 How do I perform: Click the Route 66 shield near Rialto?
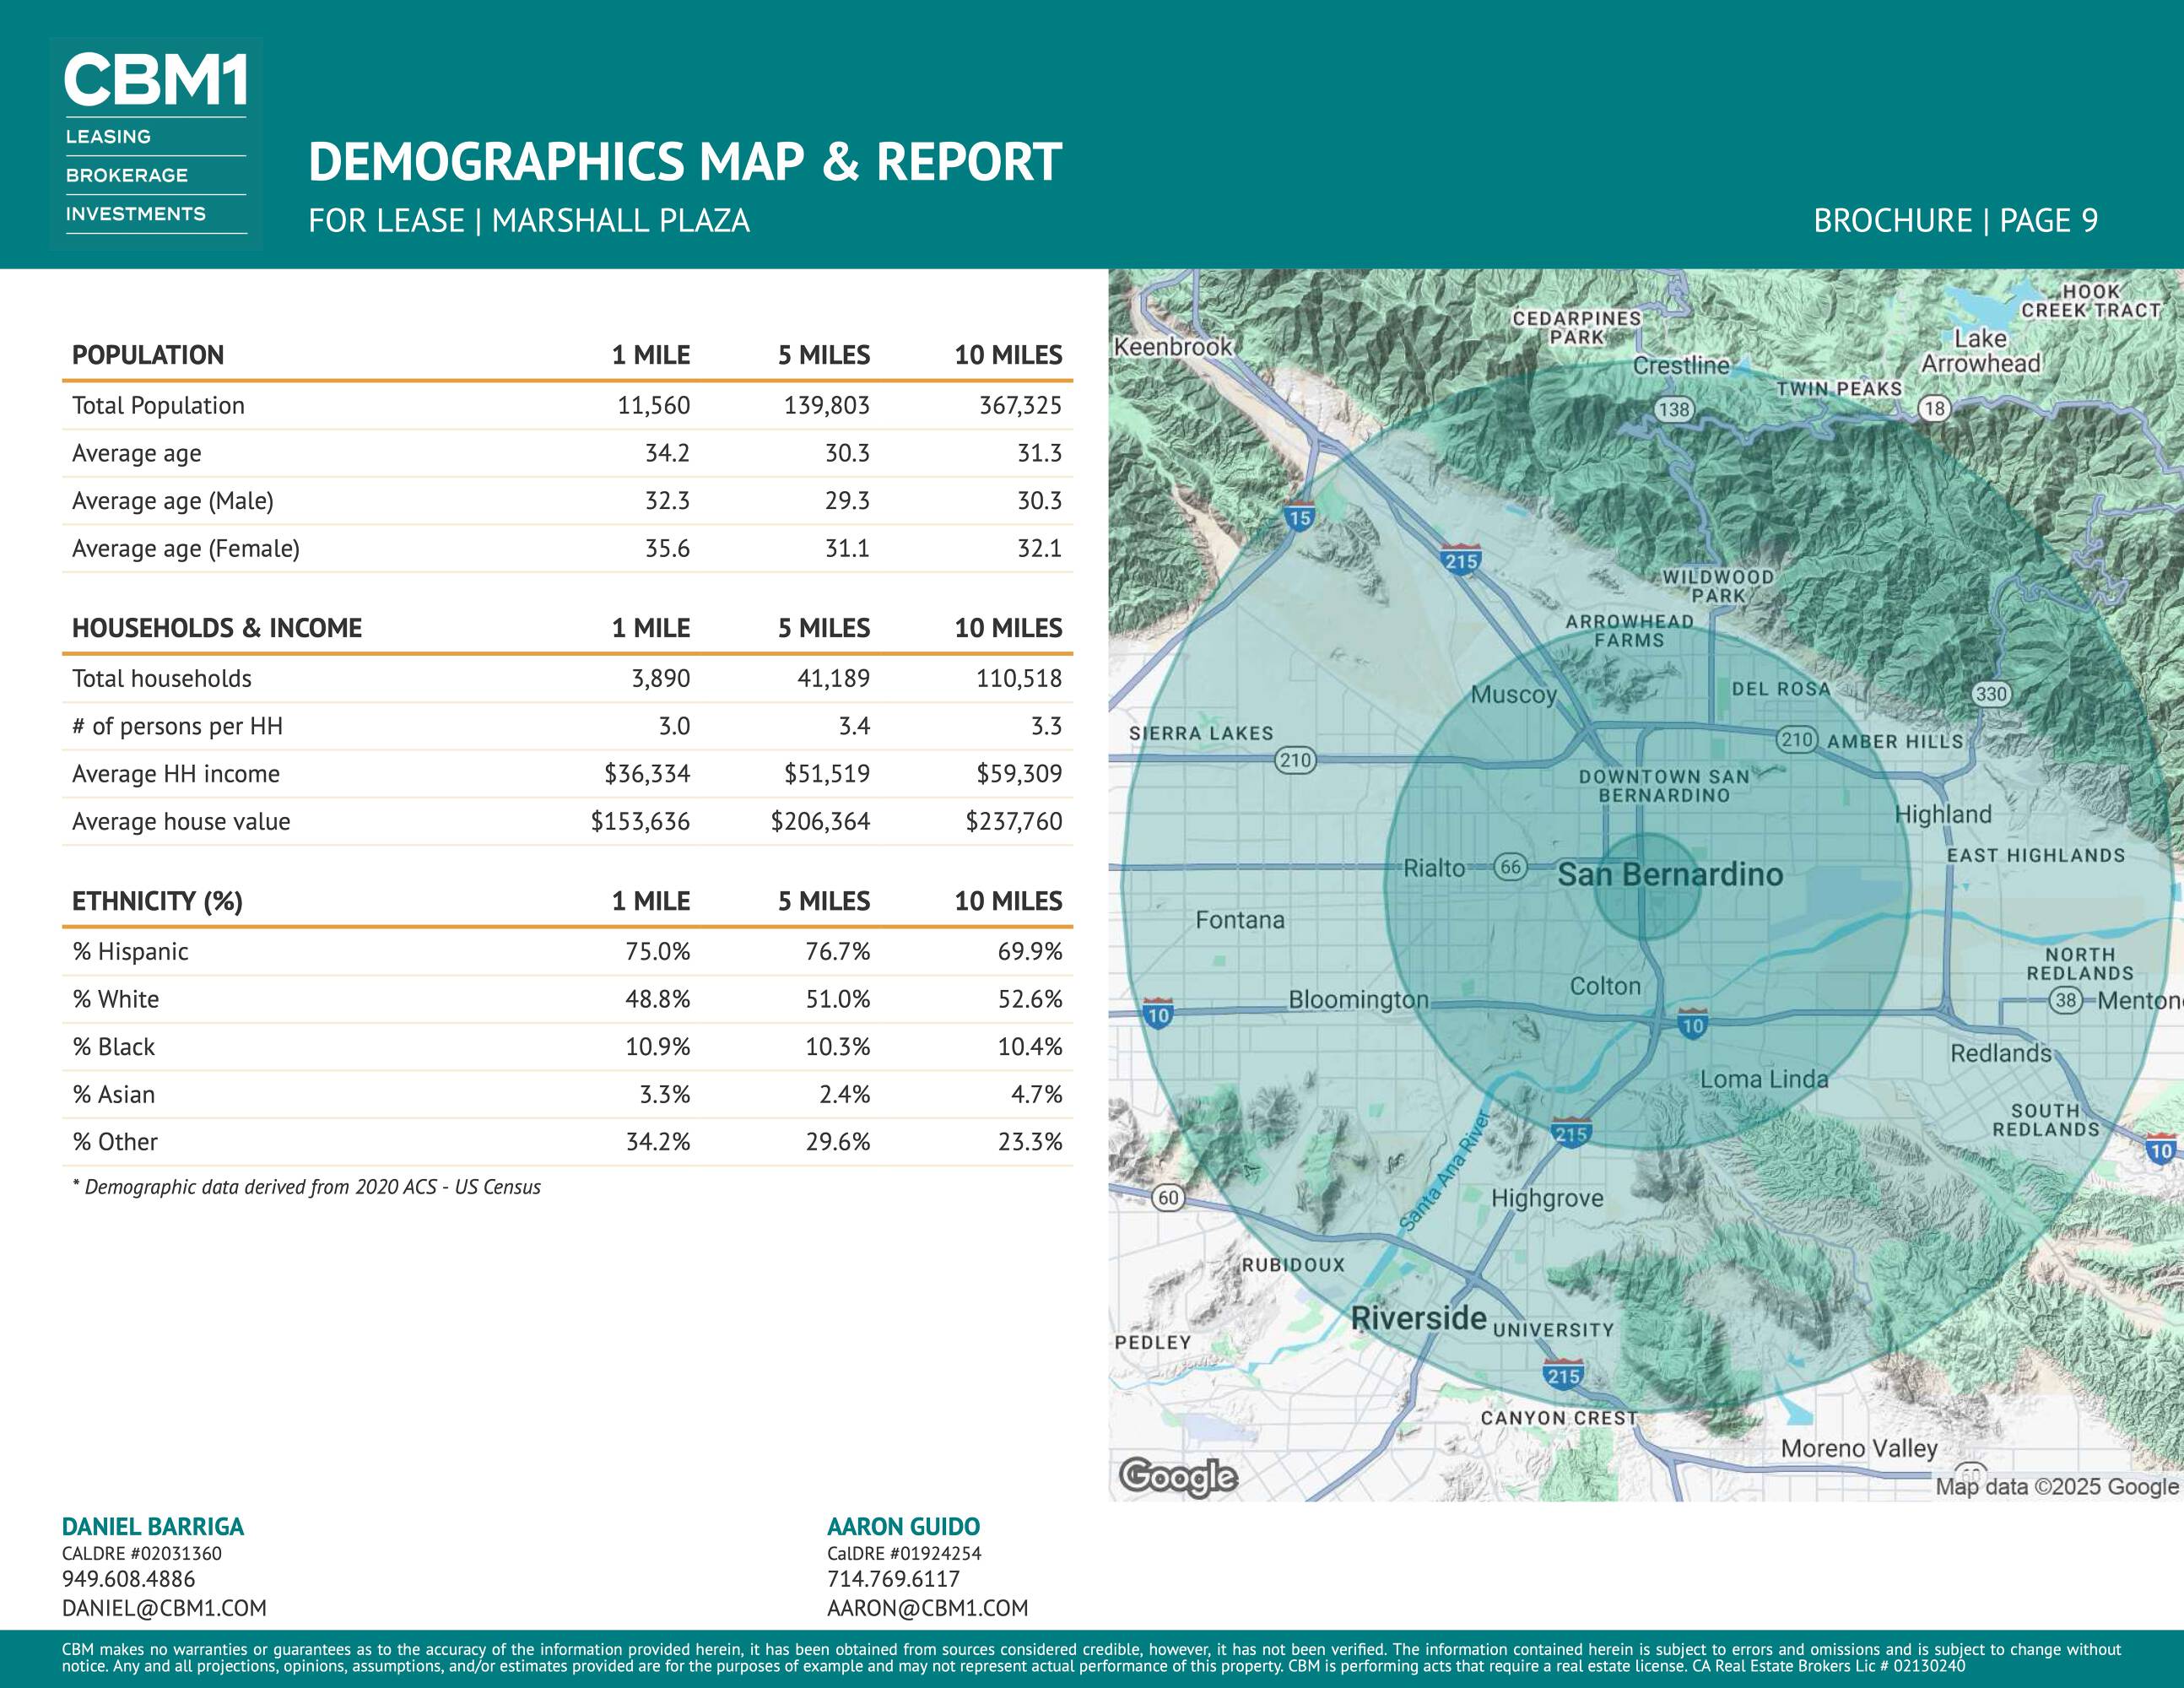[1510, 867]
